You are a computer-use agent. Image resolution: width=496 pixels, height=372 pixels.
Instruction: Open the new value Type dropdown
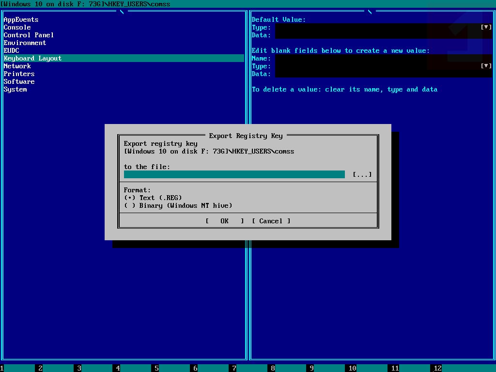(x=486, y=66)
